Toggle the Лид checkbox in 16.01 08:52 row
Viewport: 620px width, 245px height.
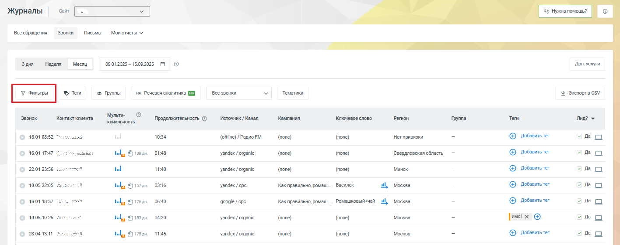pos(579,136)
